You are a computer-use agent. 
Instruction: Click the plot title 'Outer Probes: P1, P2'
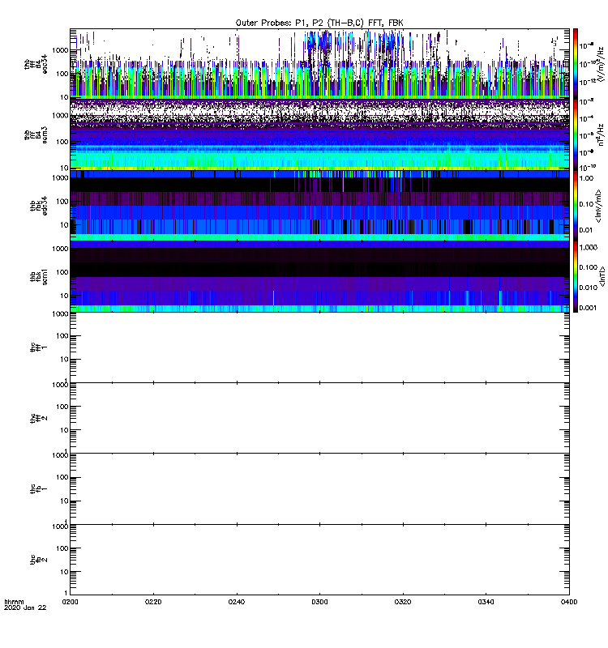[x=319, y=22]
